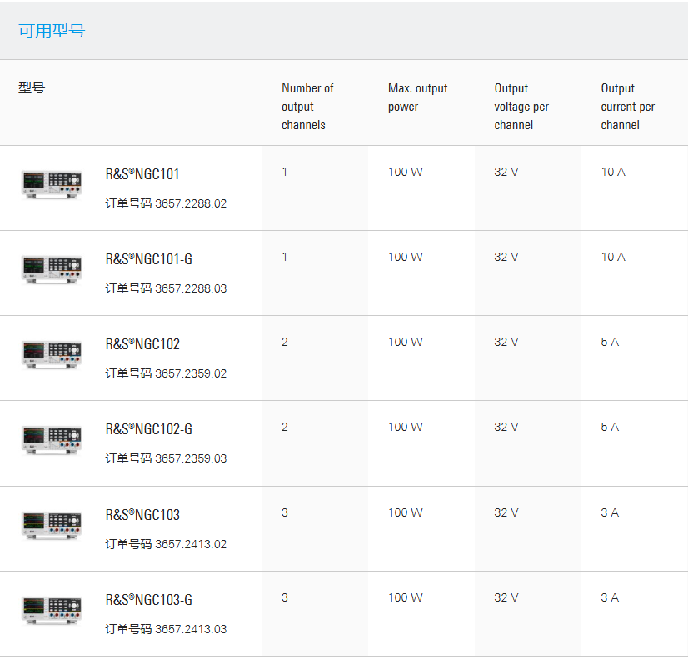The image size is (688, 660).
Task: Click the channel count 2 for NGC102
Action: click(x=285, y=342)
